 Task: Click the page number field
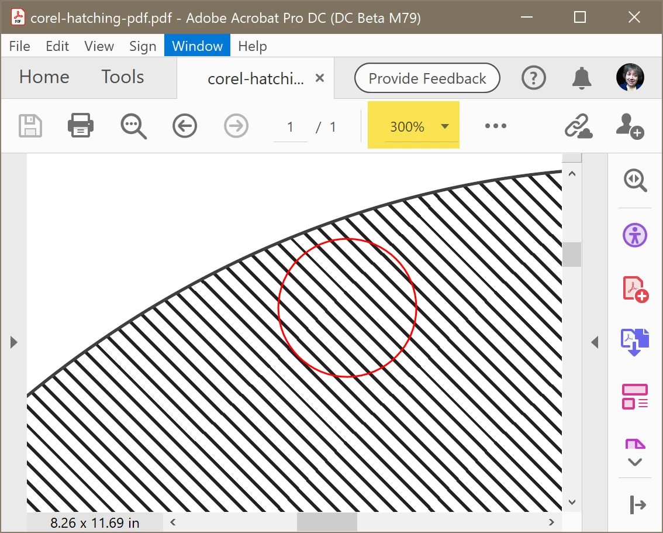pyautogui.click(x=290, y=127)
